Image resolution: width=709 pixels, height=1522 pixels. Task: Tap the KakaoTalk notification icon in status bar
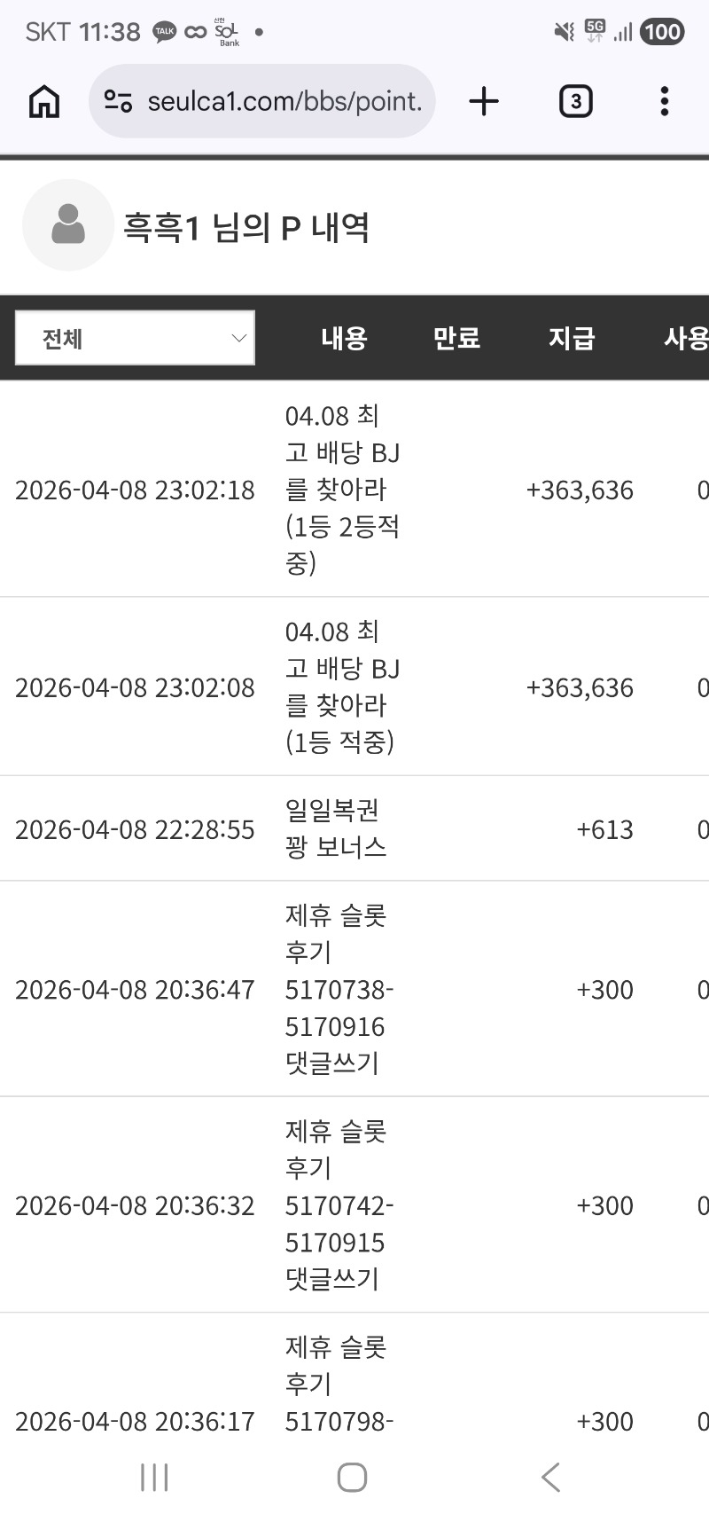click(165, 32)
